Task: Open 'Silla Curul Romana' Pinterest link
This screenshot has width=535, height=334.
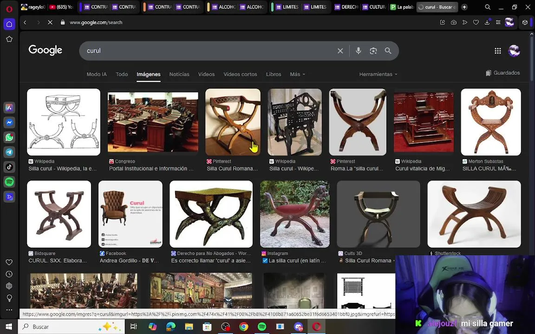Action: tap(232, 169)
